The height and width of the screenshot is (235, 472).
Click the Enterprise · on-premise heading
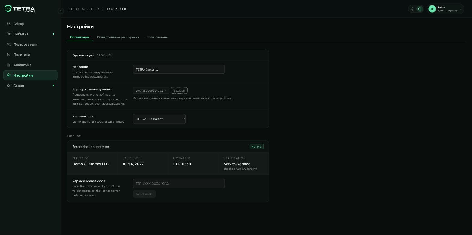91,147
